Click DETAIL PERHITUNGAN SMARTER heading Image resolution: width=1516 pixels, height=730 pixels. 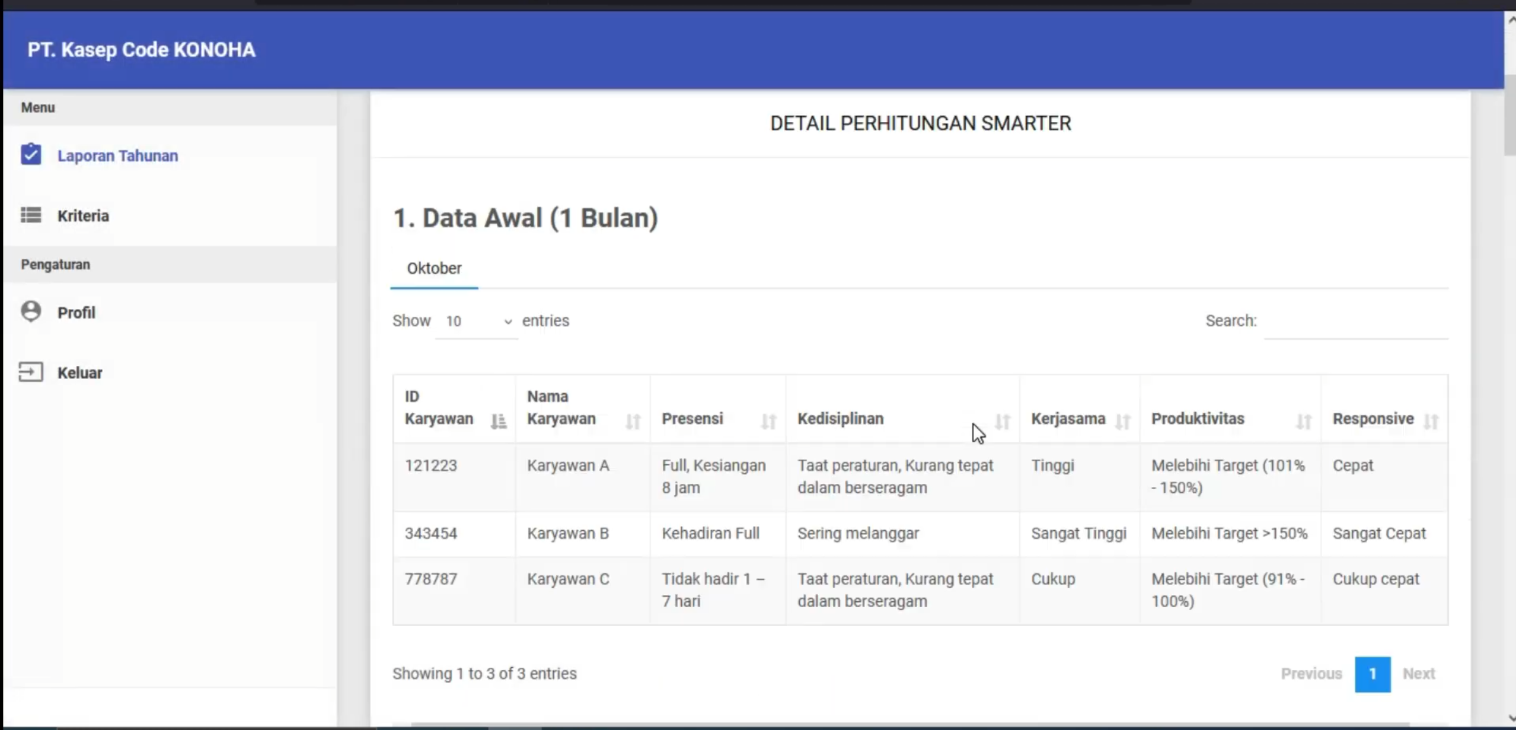pos(920,123)
